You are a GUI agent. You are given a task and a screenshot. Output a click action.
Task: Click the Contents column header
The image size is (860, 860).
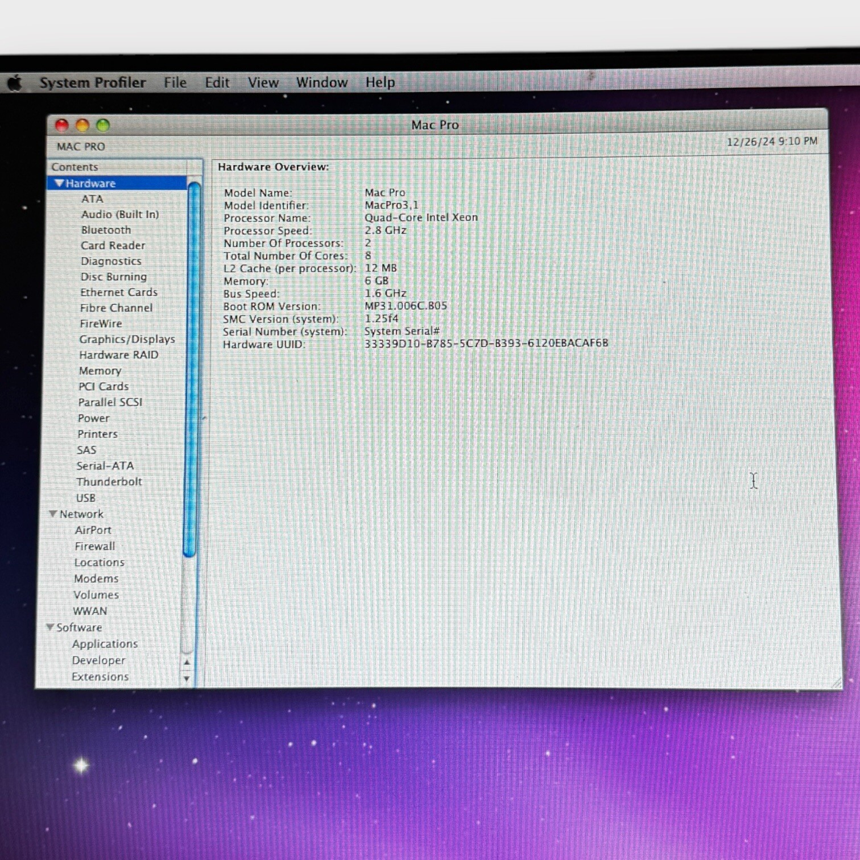tap(118, 167)
